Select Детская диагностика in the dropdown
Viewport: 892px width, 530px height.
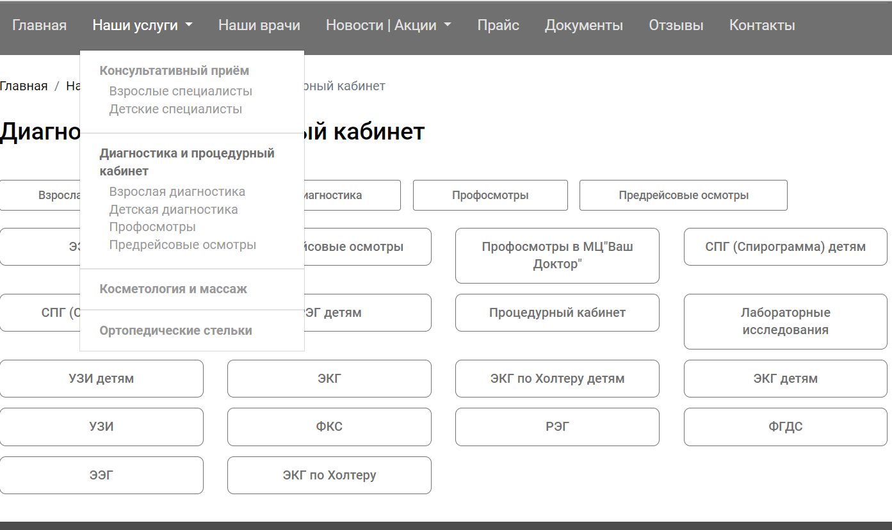pos(173,210)
